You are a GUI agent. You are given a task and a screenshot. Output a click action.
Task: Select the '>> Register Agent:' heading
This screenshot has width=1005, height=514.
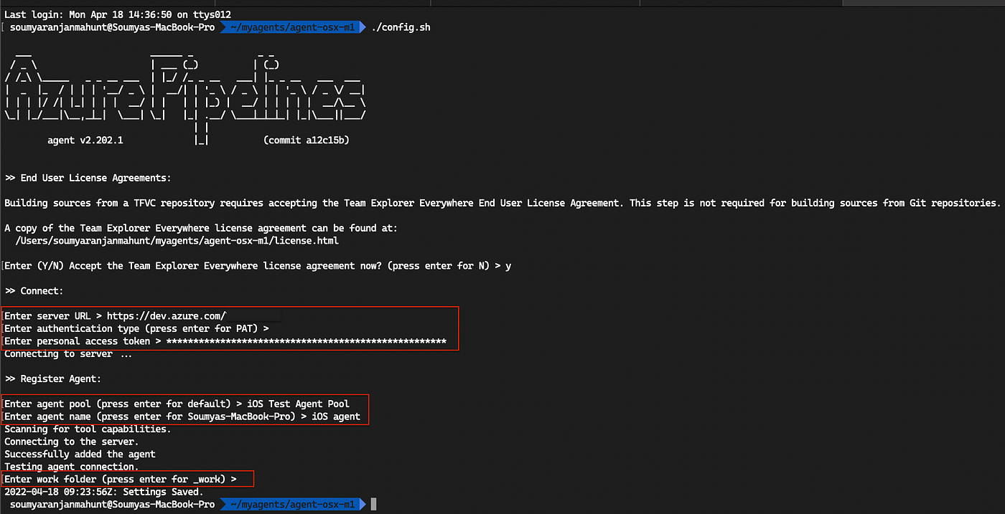(x=53, y=379)
